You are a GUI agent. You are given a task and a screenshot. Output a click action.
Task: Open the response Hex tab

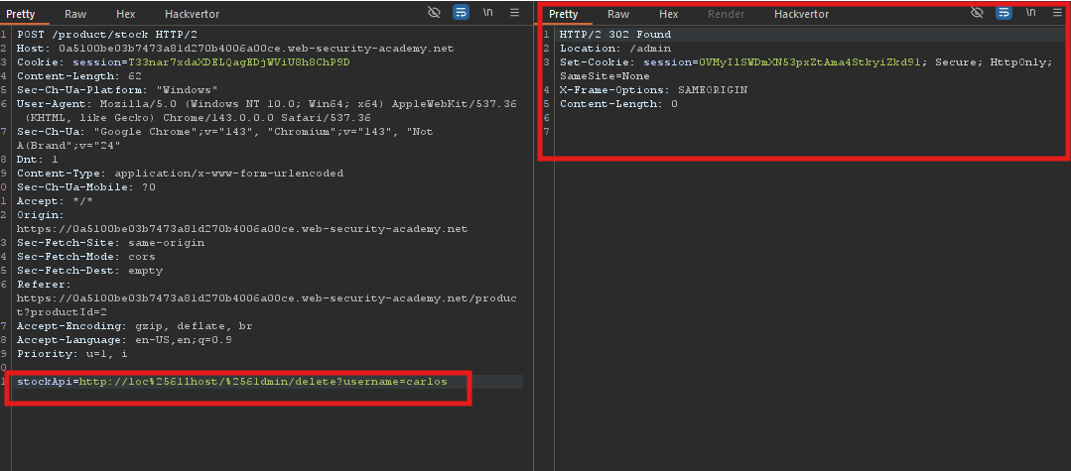[669, 14]
